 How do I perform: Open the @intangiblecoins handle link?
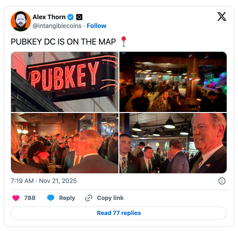(57, 26)
